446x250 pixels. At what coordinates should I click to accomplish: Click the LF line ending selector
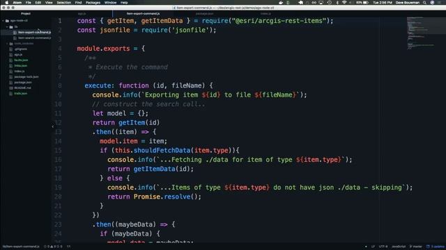coord(373,247)
